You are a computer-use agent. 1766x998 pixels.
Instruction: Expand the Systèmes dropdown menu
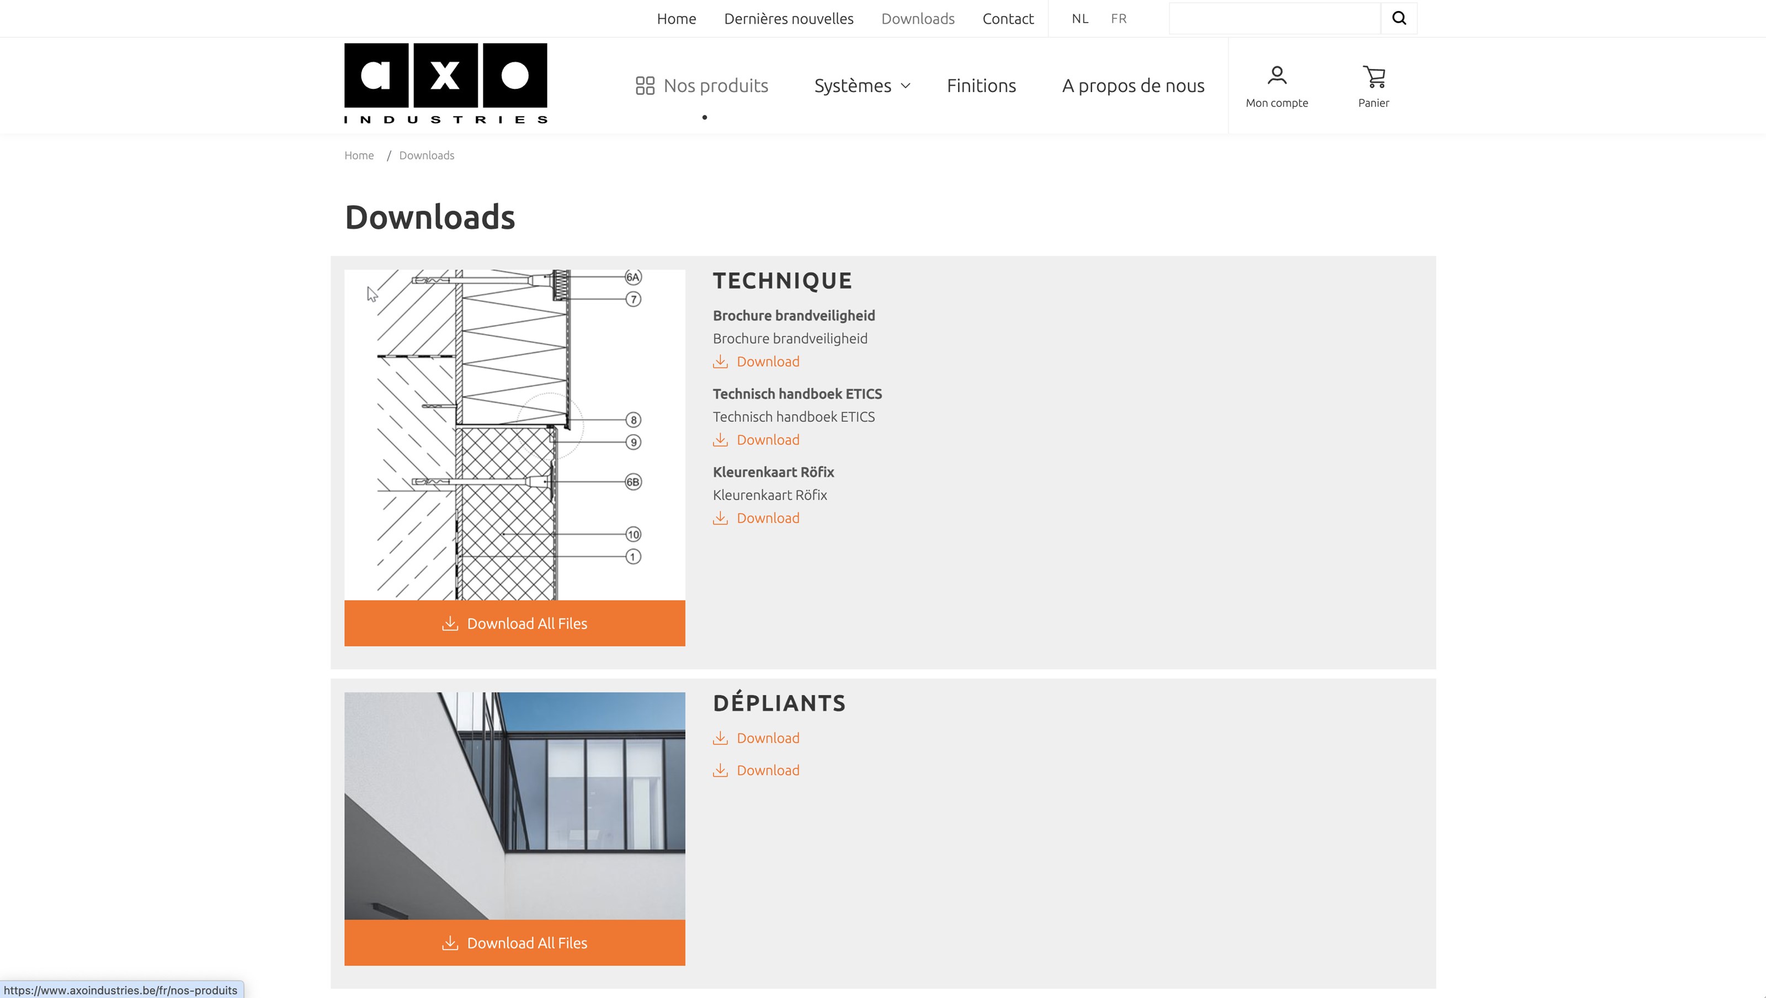click(861, 86)
